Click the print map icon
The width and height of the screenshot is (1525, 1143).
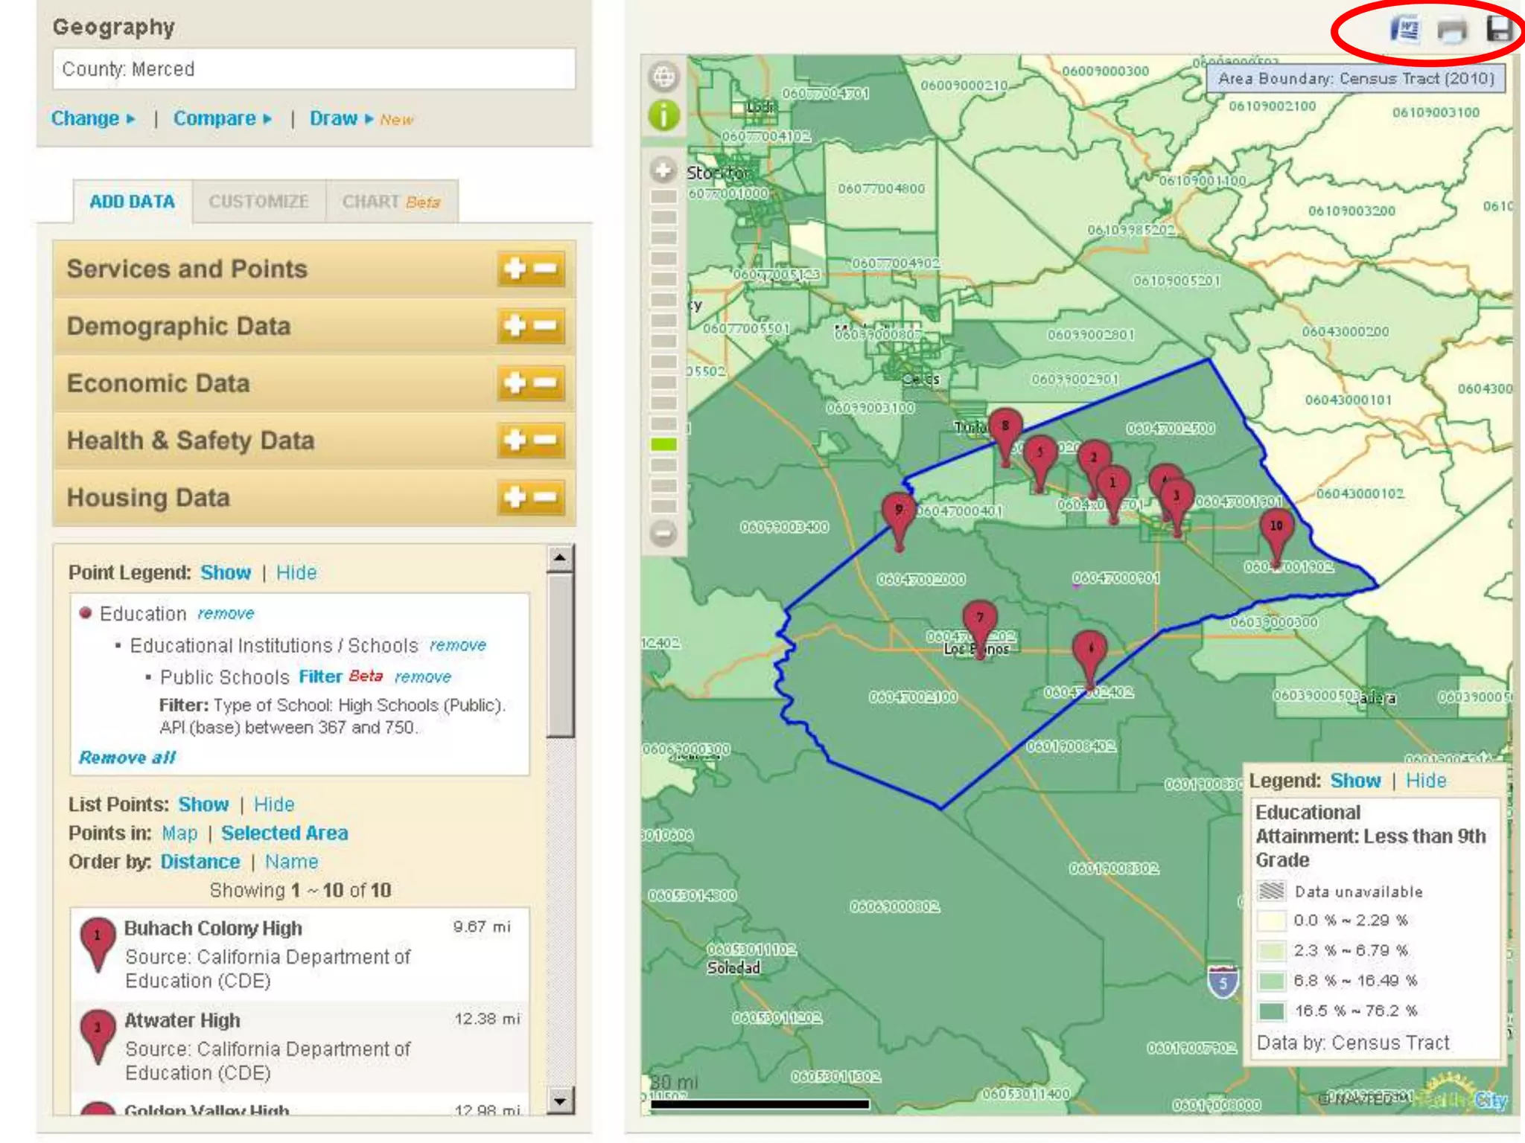coord(1451,30)
